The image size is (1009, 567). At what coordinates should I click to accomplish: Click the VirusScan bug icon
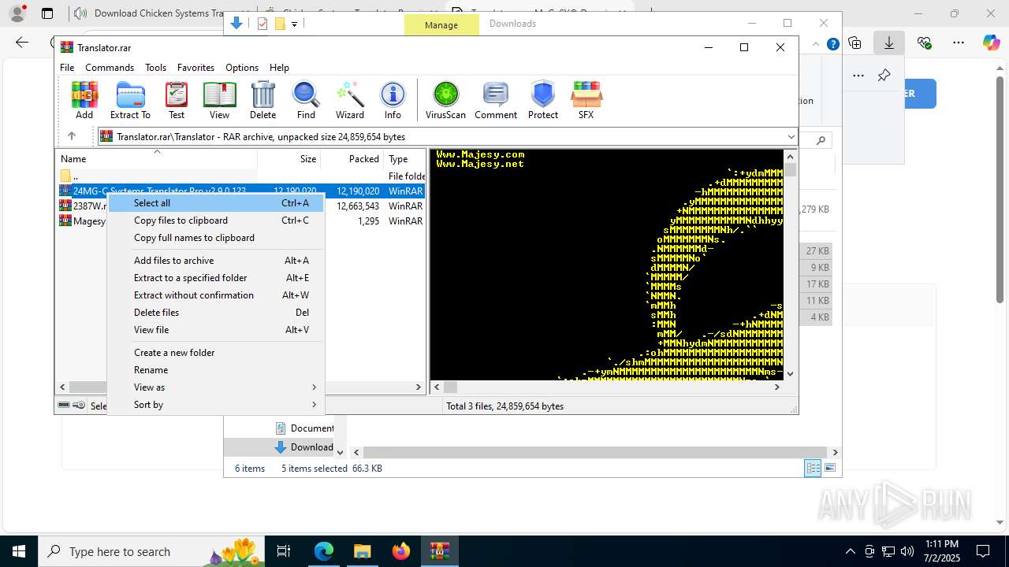tap(445, 100)
